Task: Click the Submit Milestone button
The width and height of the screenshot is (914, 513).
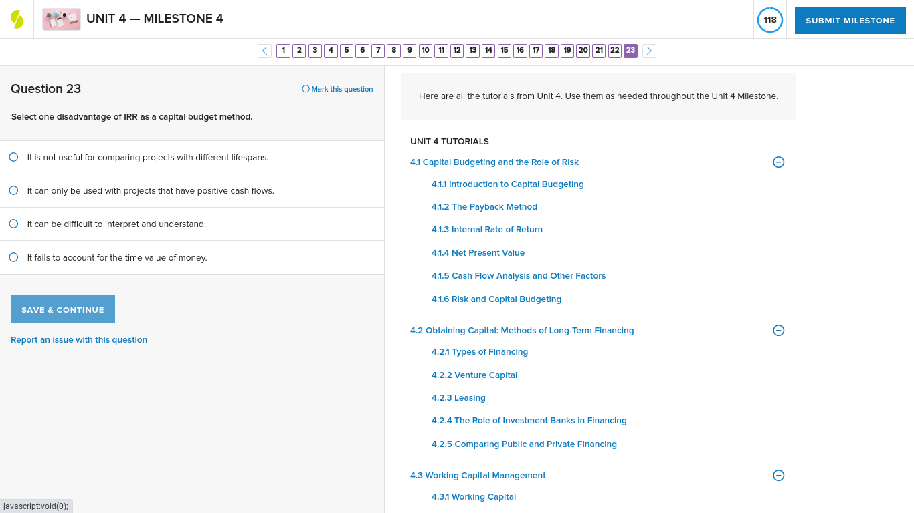Action: [x=850, y=20]
